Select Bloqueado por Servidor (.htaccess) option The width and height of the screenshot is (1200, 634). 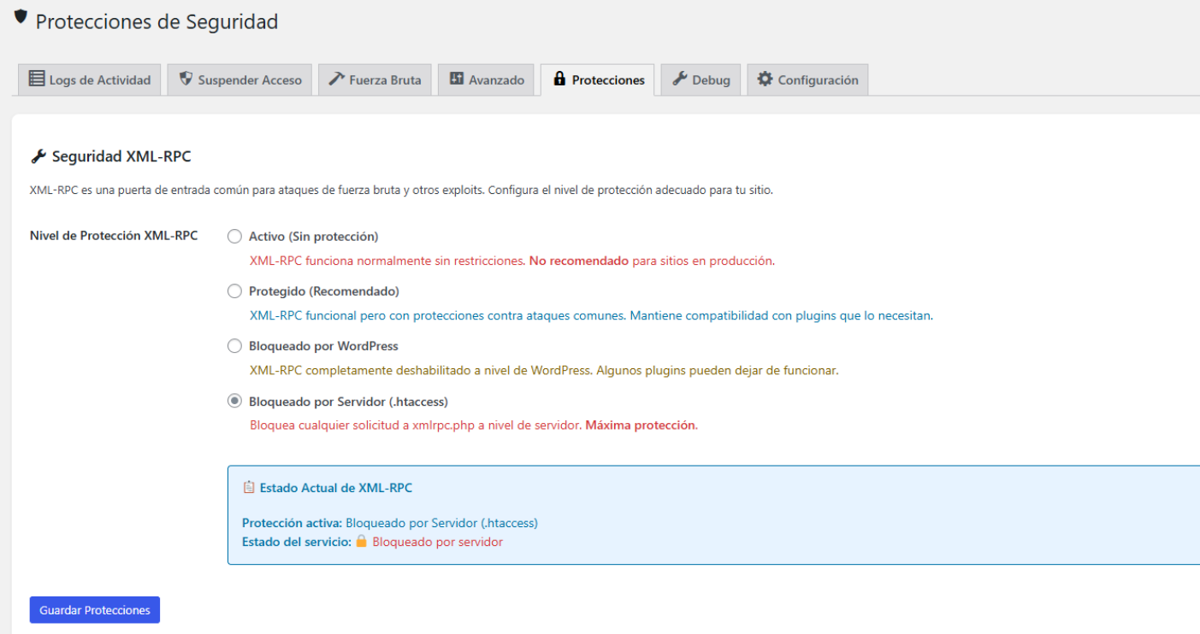(234, 401)
